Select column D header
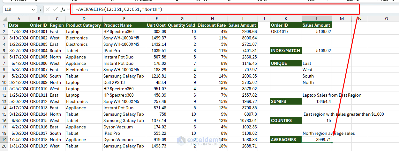The height and width of the screenshot is (151, 399). coord(84,19)
